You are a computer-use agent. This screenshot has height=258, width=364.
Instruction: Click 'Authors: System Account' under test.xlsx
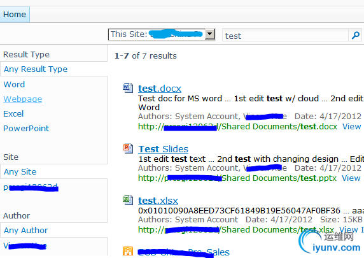[188, 220]
